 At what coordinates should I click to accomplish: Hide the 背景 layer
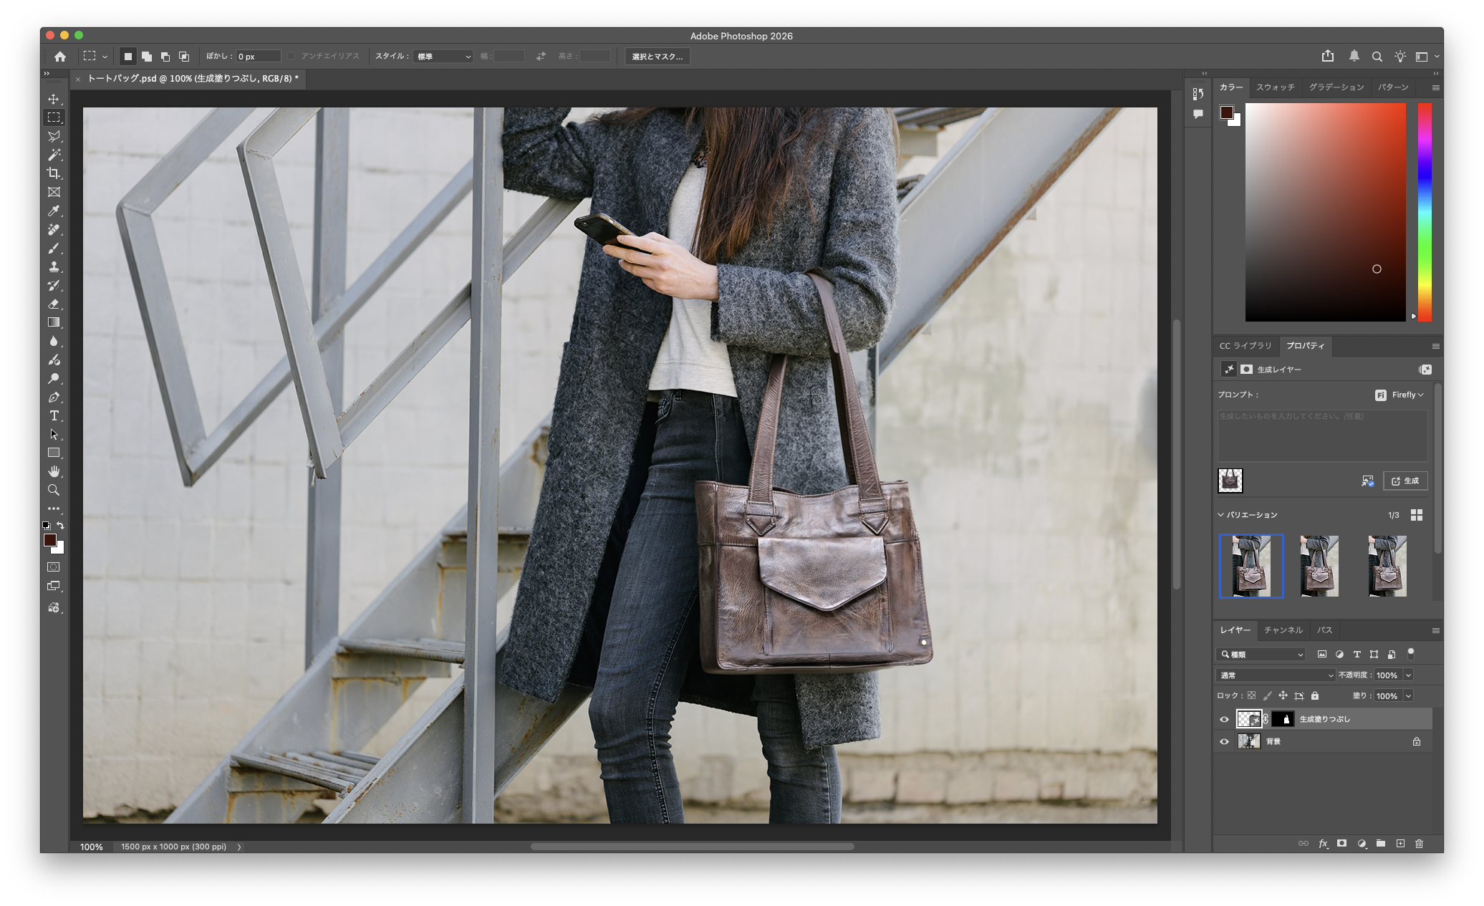click(x=1224, y=741)
